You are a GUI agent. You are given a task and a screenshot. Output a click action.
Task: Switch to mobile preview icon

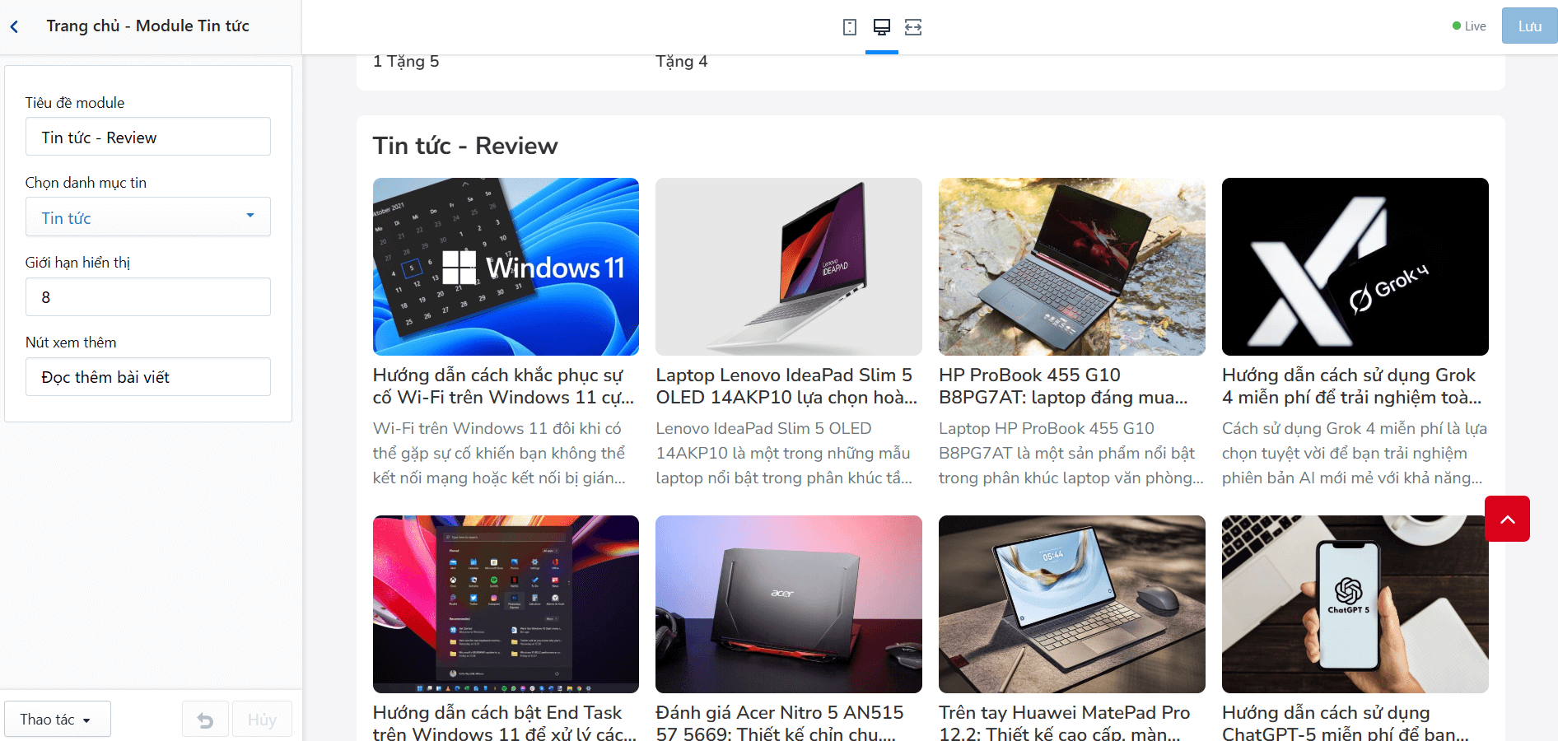point(850,27)
